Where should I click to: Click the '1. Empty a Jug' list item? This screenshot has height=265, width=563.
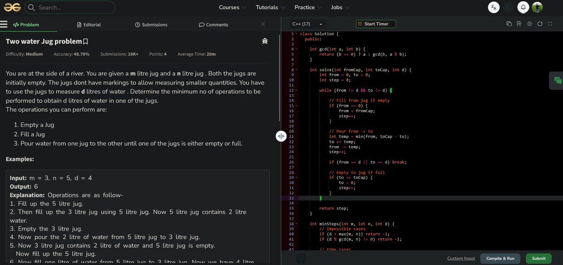pyautogui.click(x=34, y=125)
